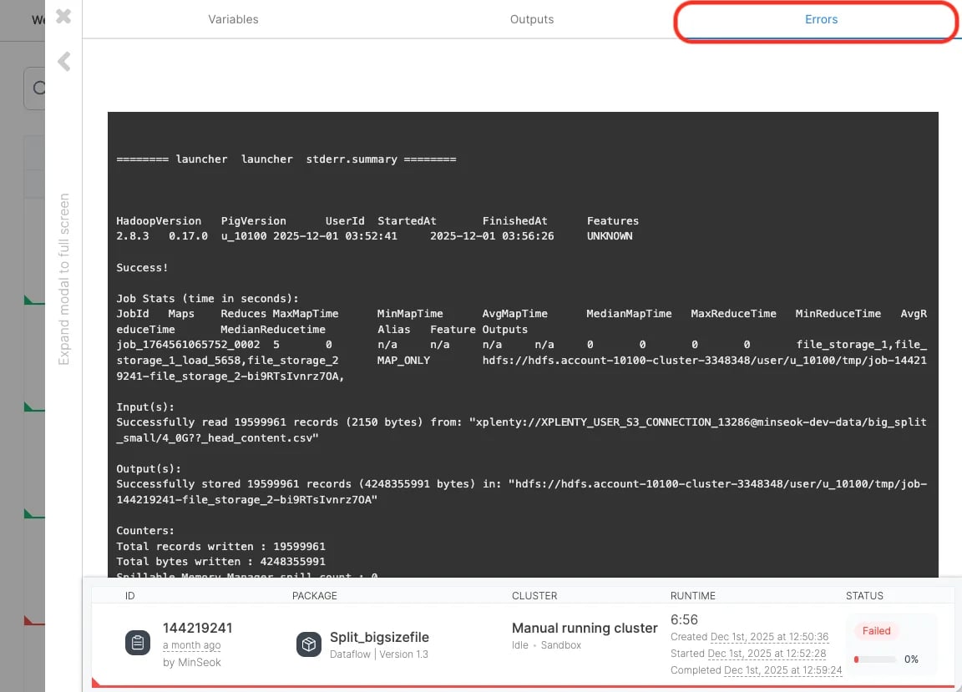Viewport: 962px width, 692px height.
Task: Click the 'a month ago' timestamp
Action: (x=191, y=645)
